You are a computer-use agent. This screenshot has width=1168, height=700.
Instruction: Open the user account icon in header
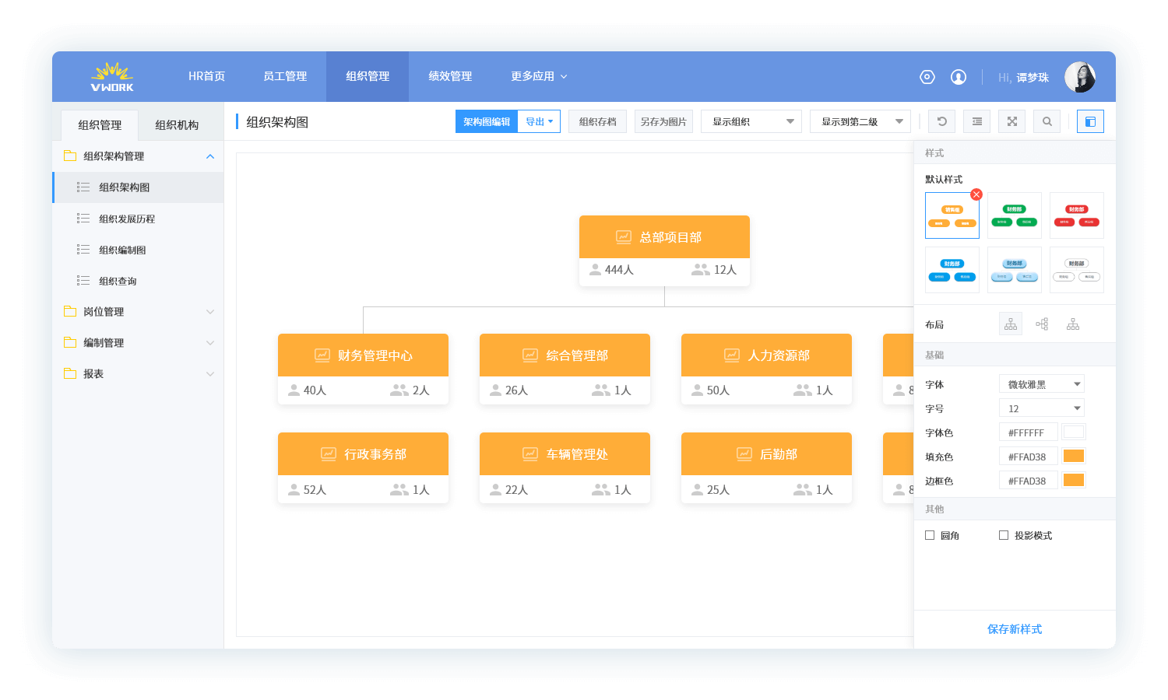[959, 77]
